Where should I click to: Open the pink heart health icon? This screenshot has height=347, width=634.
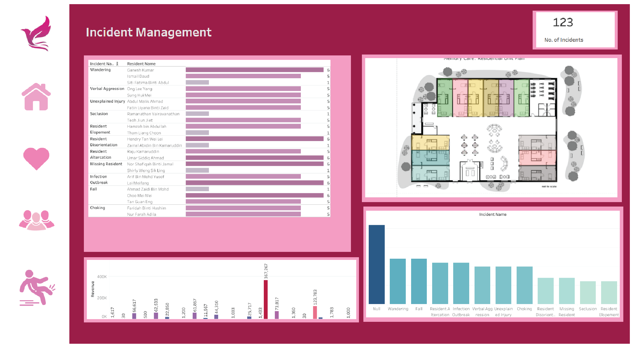click(36, 159)
